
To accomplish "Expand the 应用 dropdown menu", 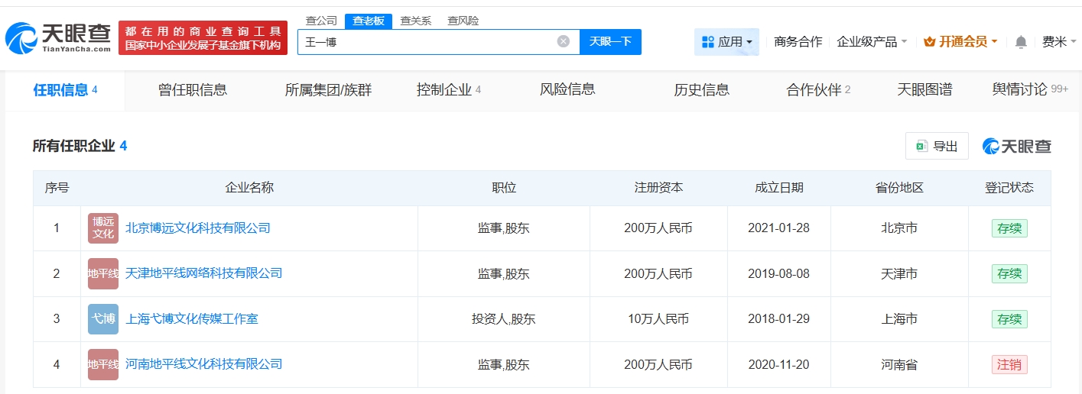I will click(726, 42).
